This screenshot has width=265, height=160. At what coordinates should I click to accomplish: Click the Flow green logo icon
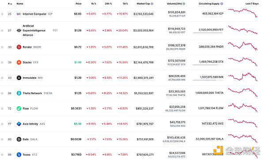[19, 108]
